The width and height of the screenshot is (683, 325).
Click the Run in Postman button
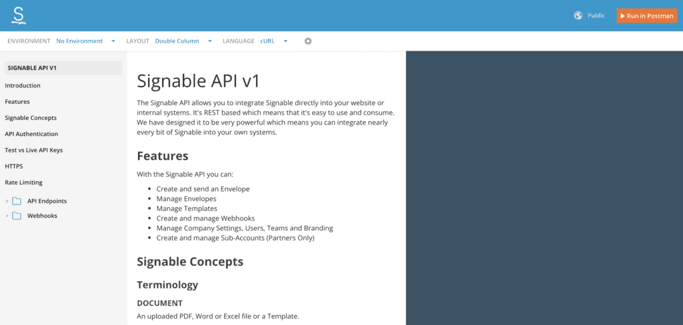[x=646, y=16]
